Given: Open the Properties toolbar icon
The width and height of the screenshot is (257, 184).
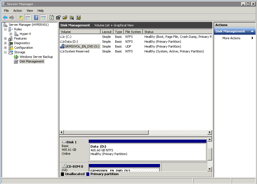Looking at the screenshot, I should pyautogui.click(x=58, y=17).
